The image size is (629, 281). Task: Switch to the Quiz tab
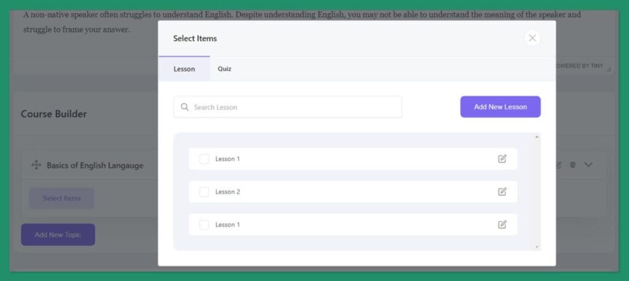(x=224, y=69)
